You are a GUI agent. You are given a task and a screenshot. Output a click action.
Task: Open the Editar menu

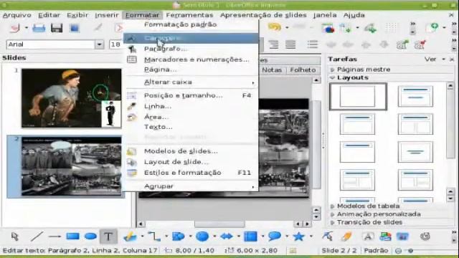coord(49,15)
